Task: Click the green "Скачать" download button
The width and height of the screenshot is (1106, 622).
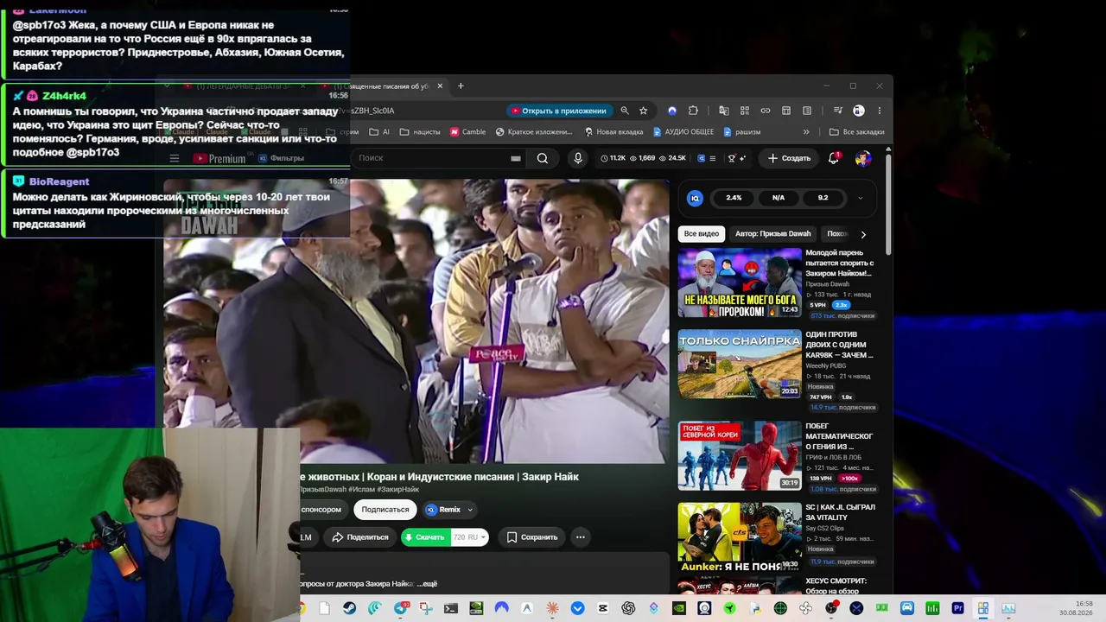Action: point(425,537)
